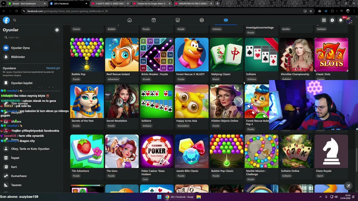Open the Groups tab icon

(x=202, y=20)
